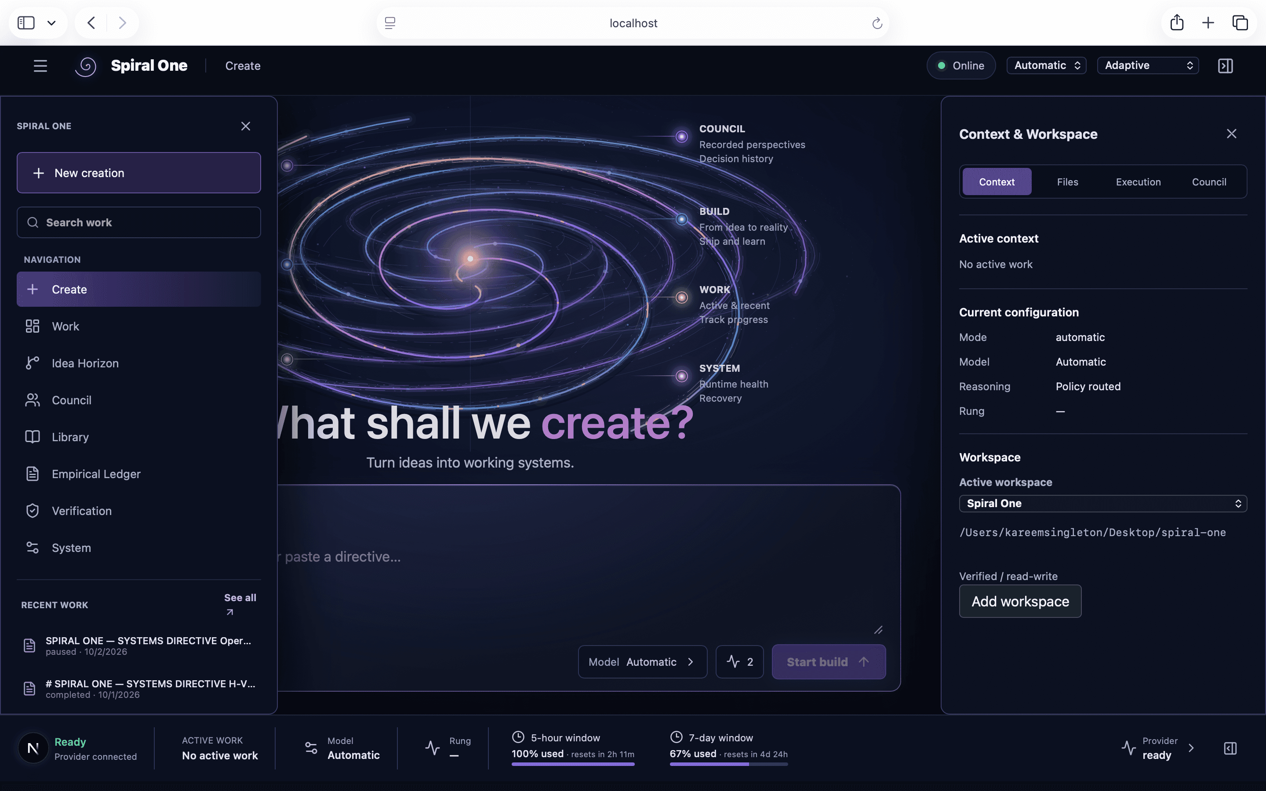Open Work in navigation
The width and height of the screenshot is (1266, 791).
tap(138, 327)
